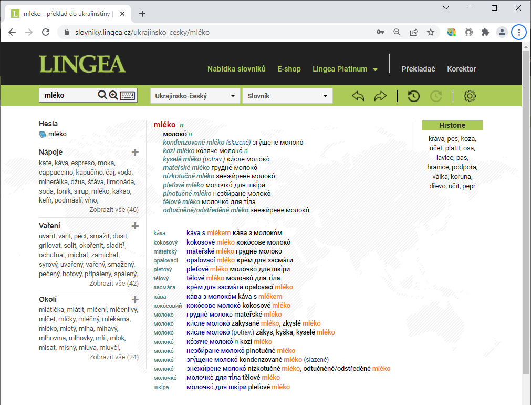
Task: Share this page via the share icon
Action: coord(414,32)
